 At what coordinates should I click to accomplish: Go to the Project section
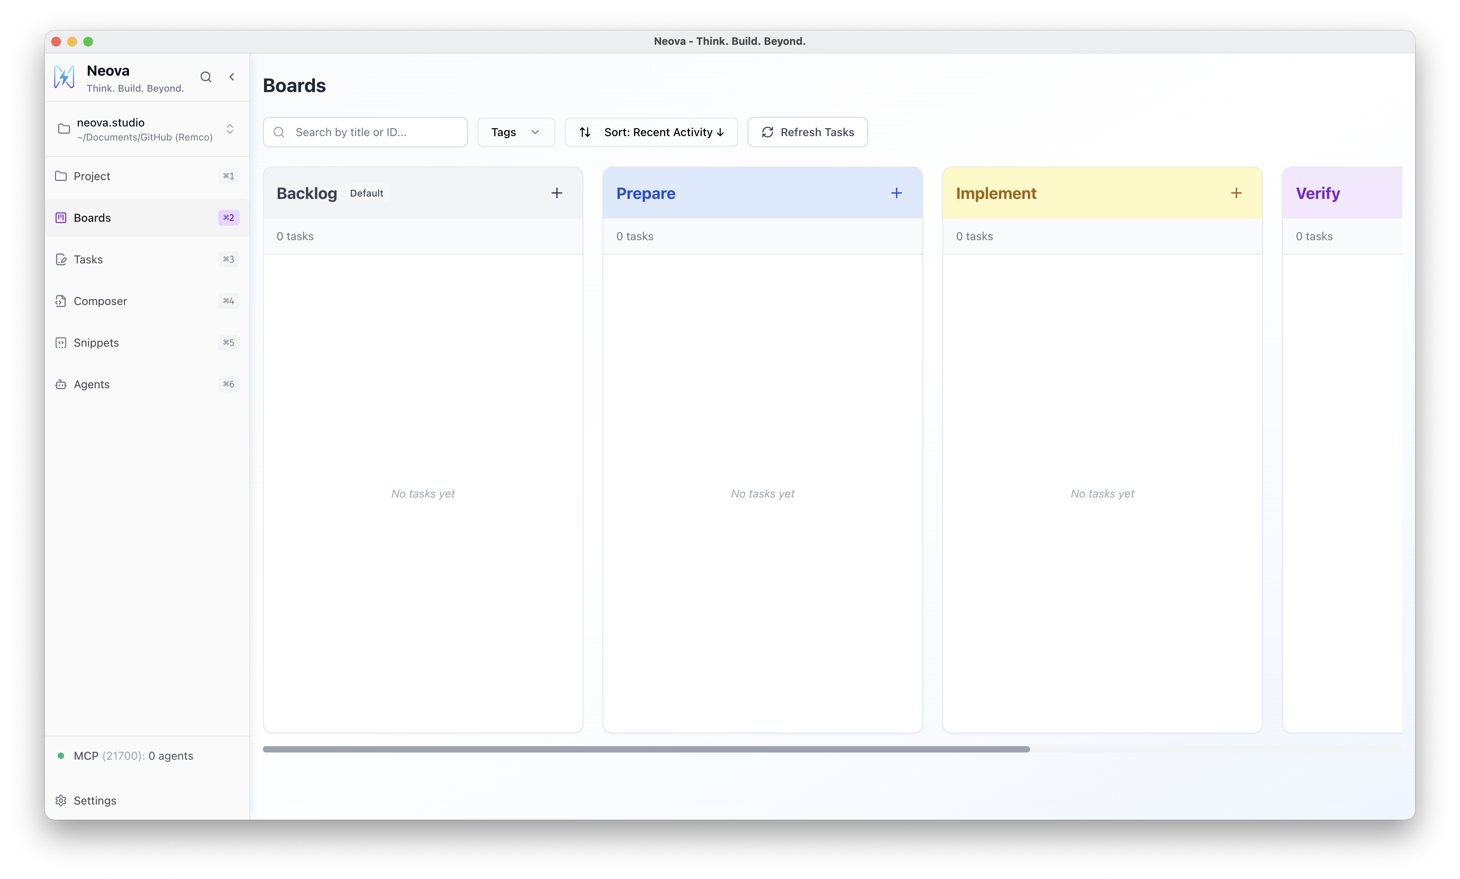point(92,176)
